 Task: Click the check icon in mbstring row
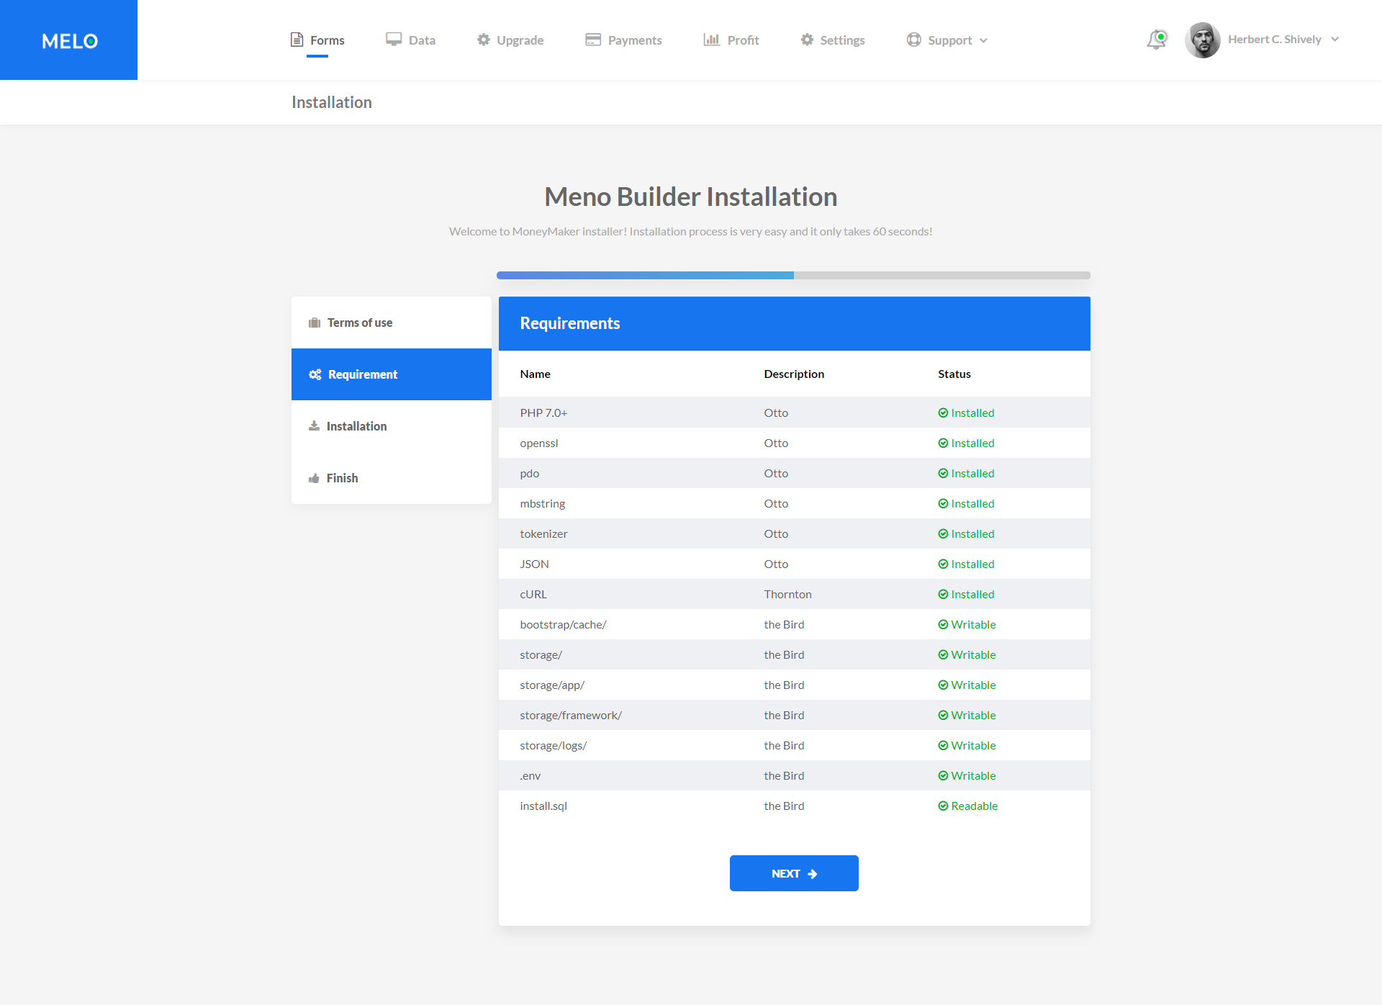coord(943,503)
